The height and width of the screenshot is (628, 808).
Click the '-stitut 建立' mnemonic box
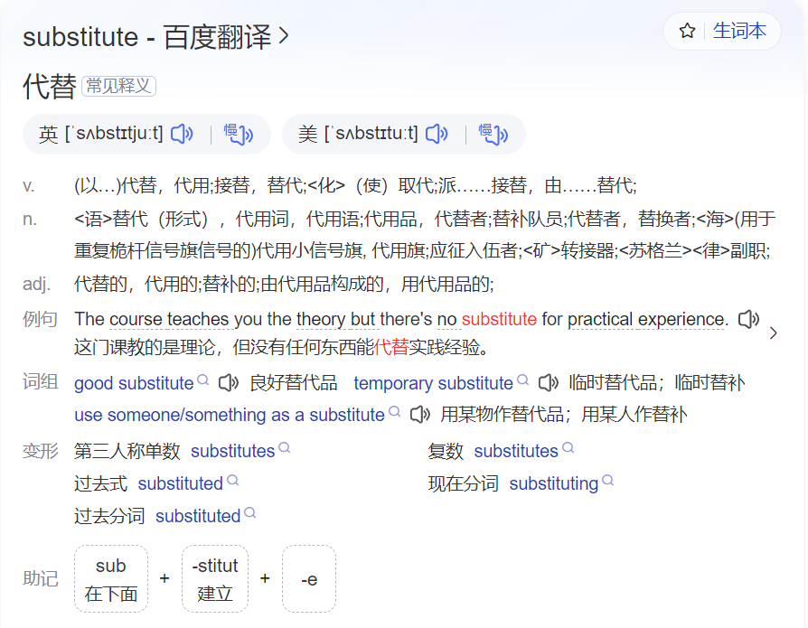coord(215,579)
